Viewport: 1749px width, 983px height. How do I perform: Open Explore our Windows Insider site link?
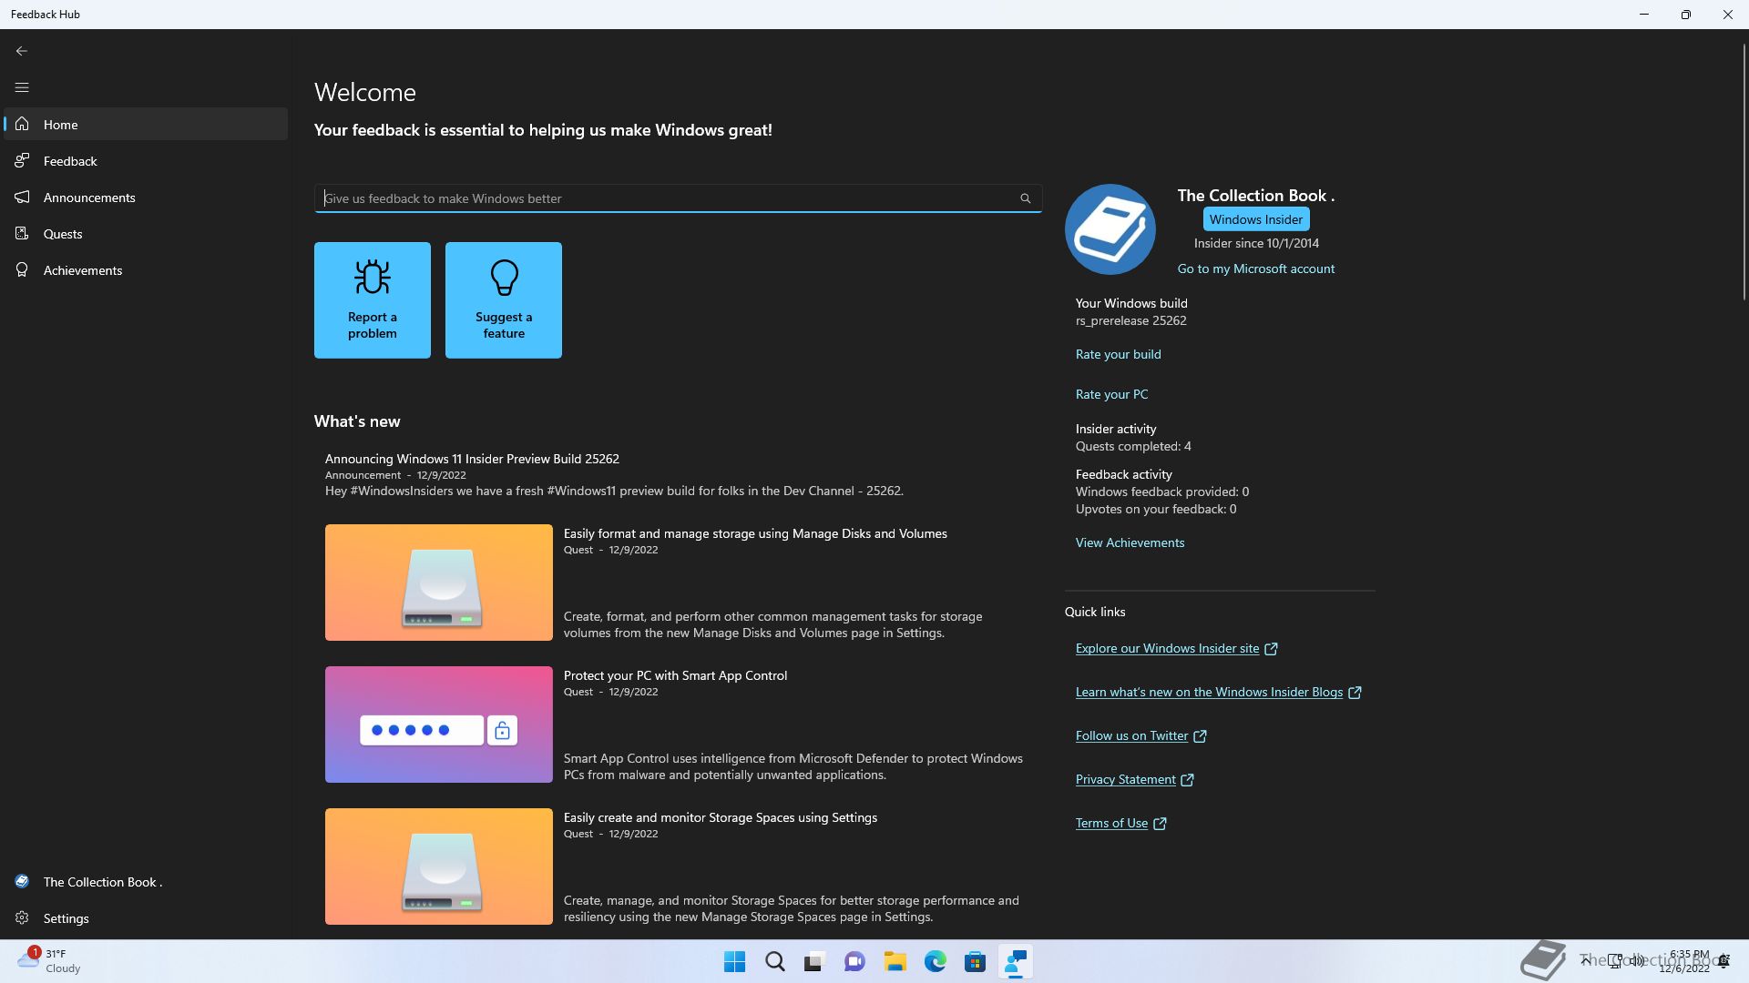(x=1167, y=648)
